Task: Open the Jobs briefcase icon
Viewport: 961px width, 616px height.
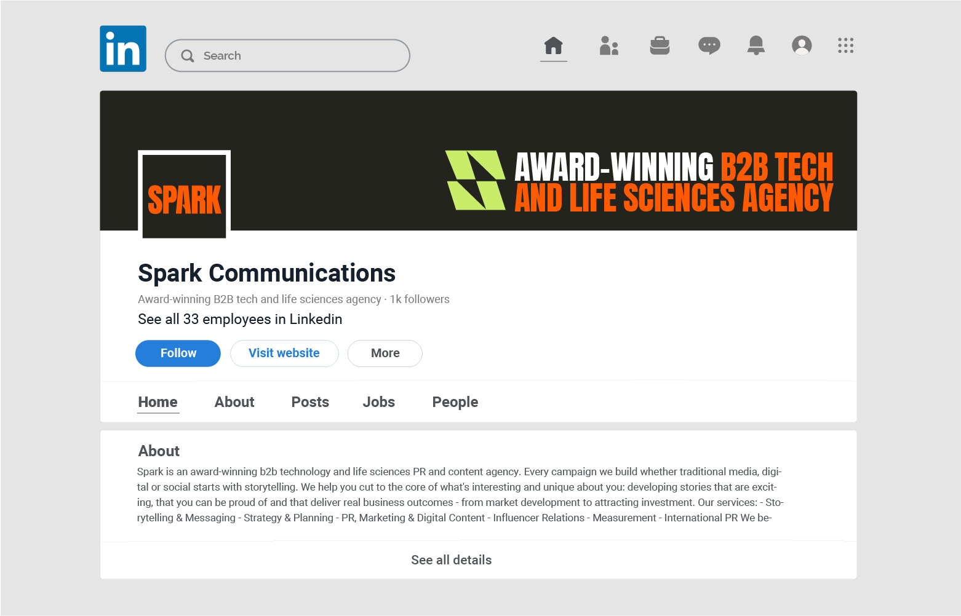Action: (x=660, y=45)
